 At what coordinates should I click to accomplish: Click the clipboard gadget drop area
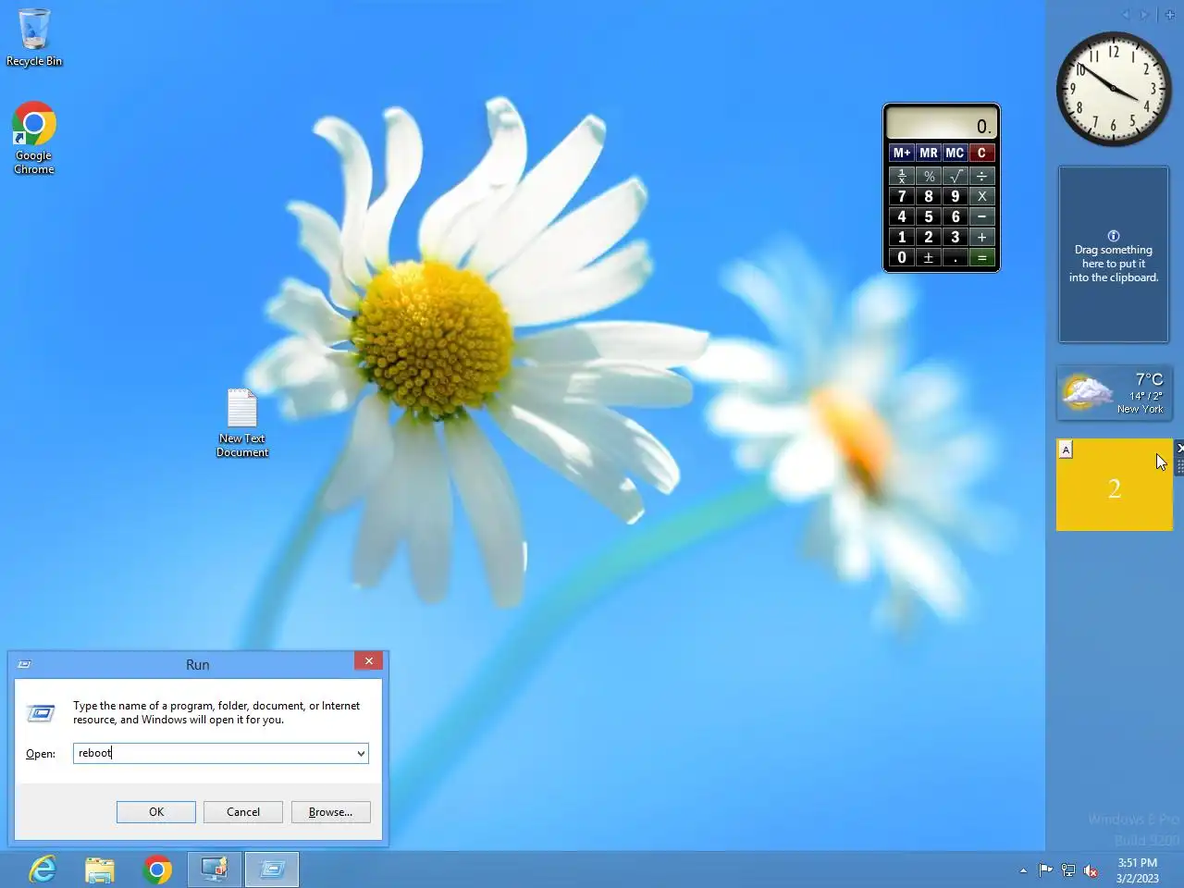1114,254
